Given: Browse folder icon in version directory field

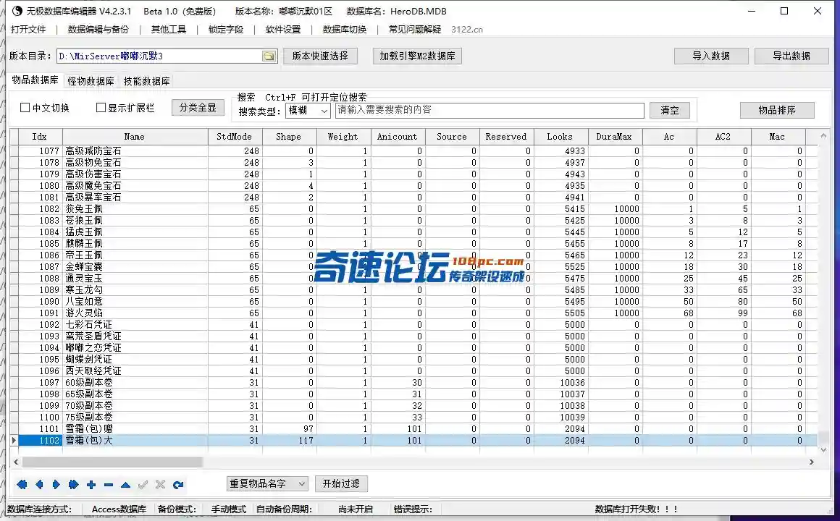Looking at the screenshot, I should click(269, 56).
